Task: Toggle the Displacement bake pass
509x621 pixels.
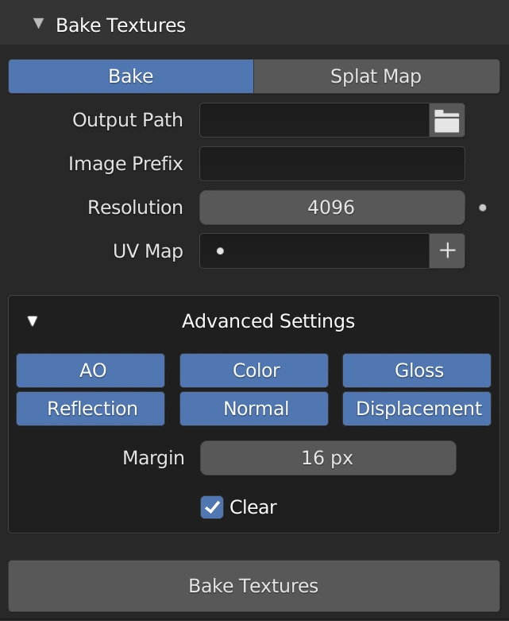Action: (x=417, y=409)
